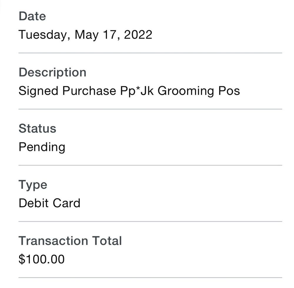The height and width of the screenshot is (288, 294).
Task: Click May 17 in the date value
Action: 97,35
